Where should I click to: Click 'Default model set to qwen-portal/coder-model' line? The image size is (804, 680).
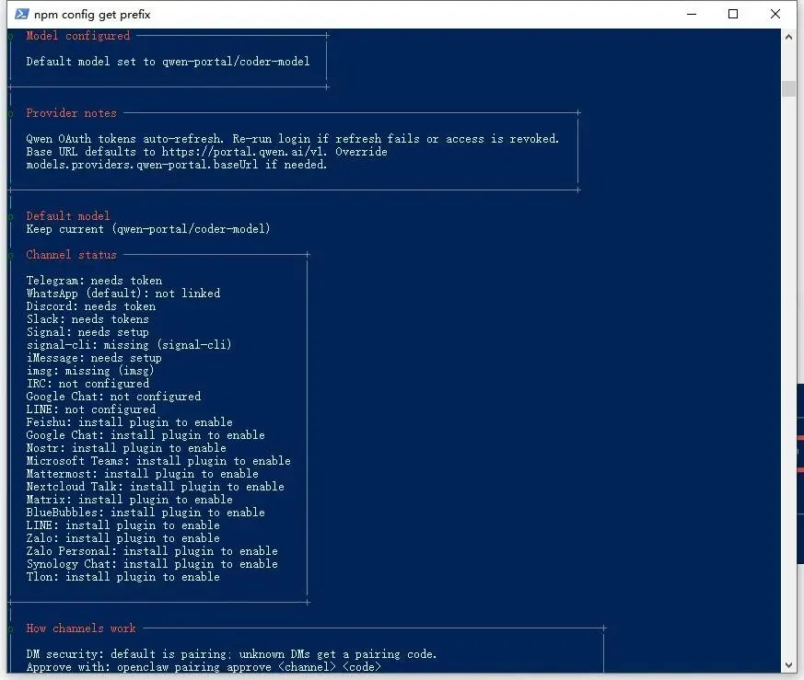(x=168, y=62)
